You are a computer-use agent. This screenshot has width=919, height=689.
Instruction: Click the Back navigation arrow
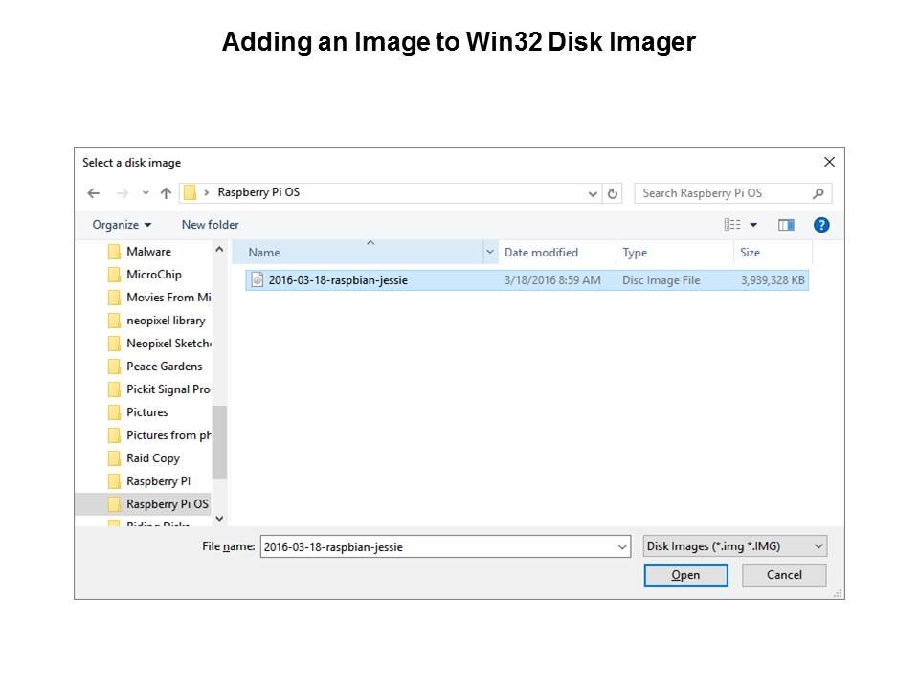[93, 193]
